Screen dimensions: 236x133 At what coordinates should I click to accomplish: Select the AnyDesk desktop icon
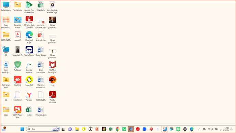click(17, 81)
